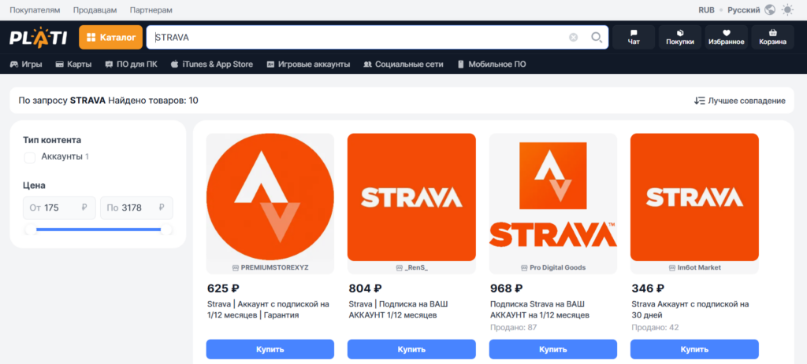The image size is (807, 364).
Task: Open Партнерам top link
Action: 151,9
